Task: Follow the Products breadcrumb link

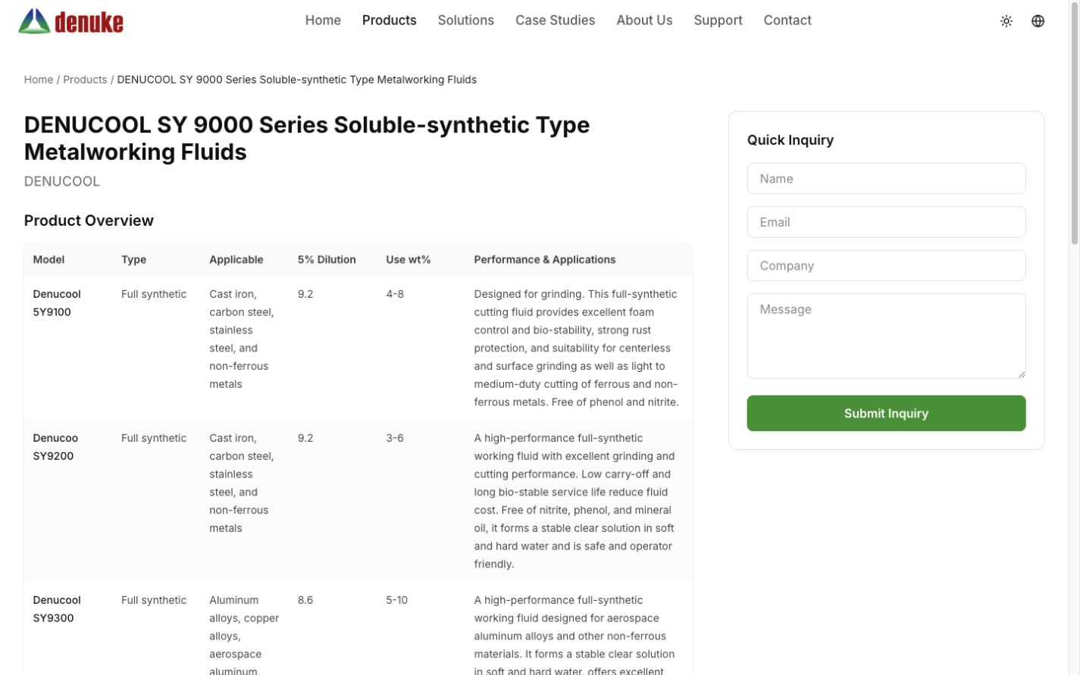Action: point(85,80)
